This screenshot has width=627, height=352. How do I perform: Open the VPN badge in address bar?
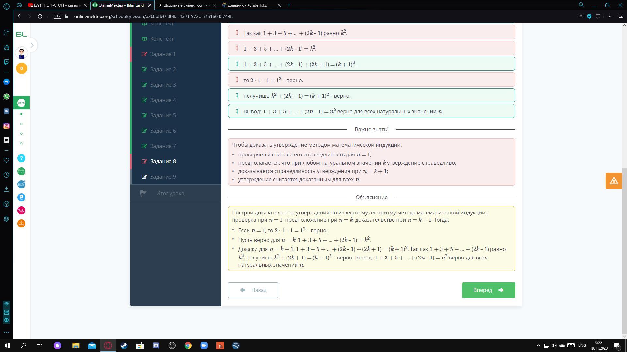pos(57,16)
